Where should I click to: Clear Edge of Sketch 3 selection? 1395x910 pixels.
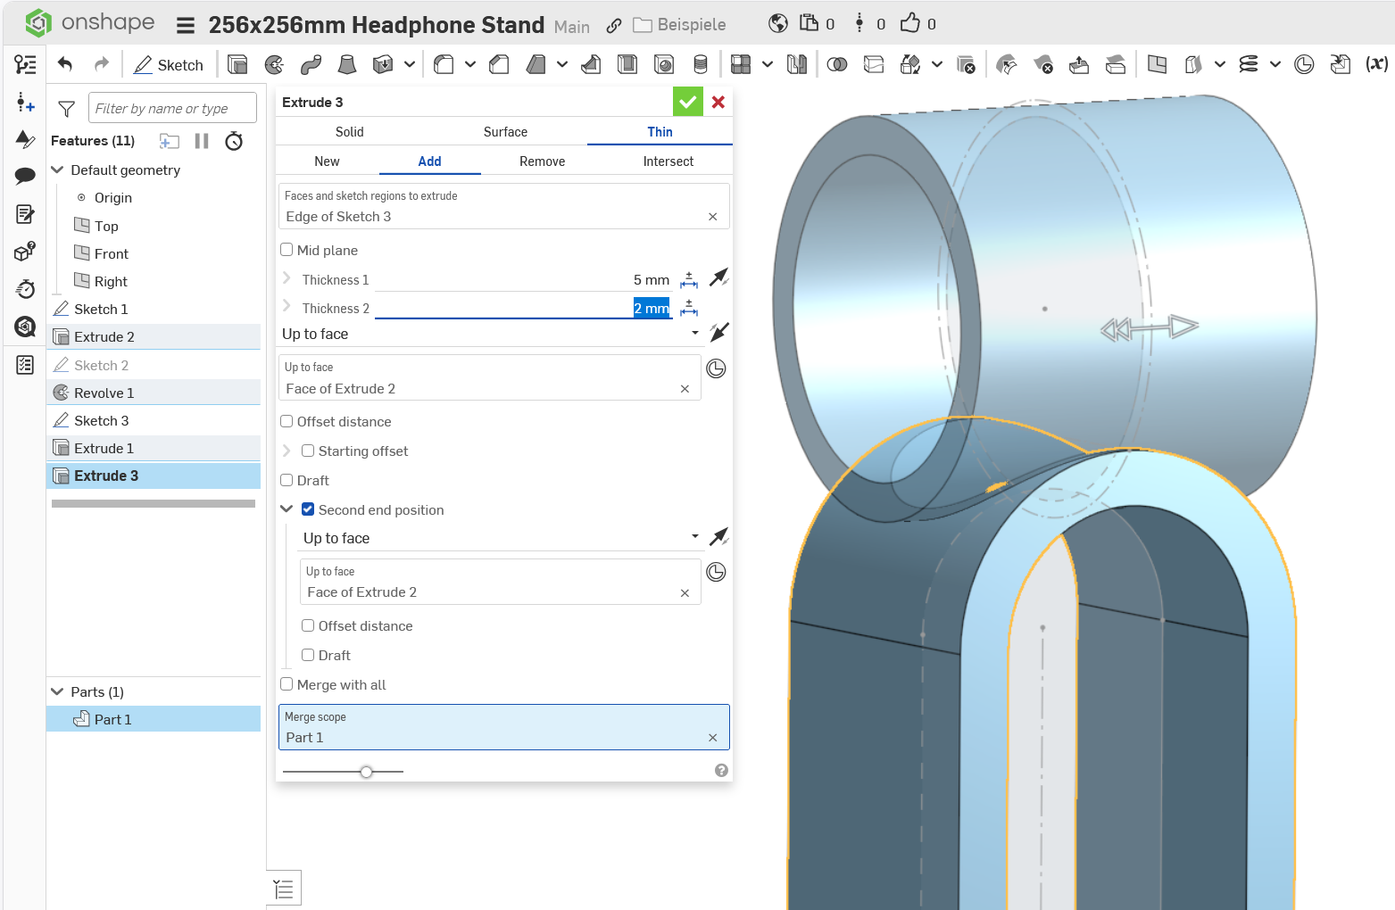pyautogui.click(x=713, y=217)
